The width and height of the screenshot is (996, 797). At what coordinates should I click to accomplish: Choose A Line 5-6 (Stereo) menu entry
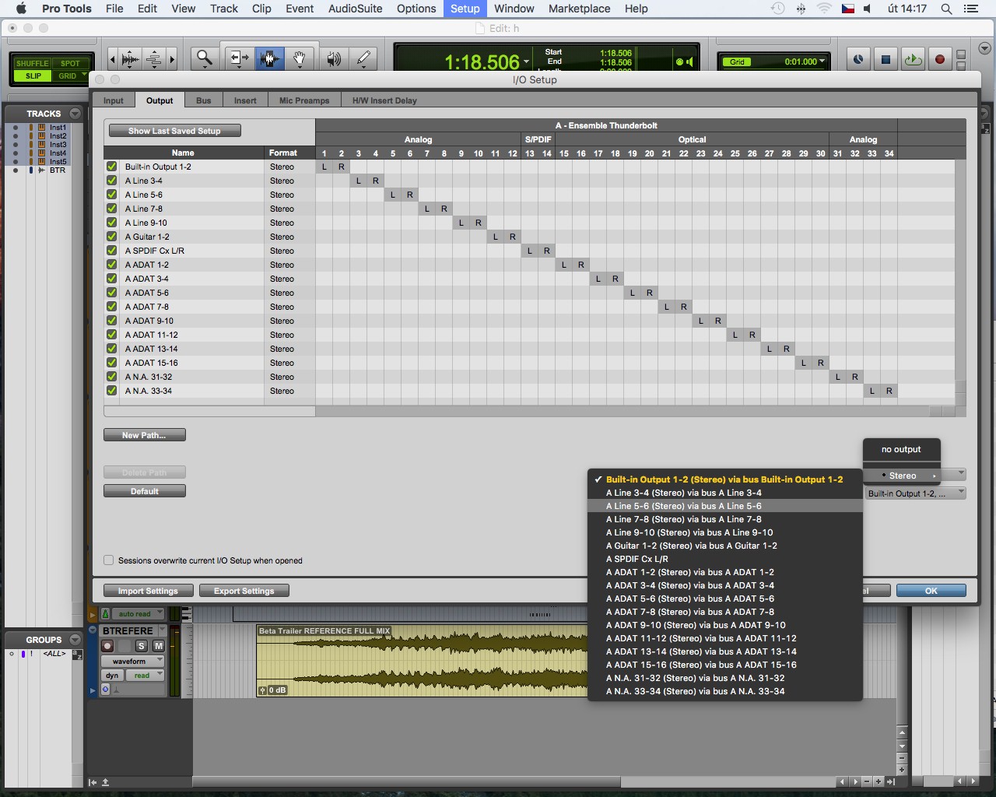pos(725,506)
